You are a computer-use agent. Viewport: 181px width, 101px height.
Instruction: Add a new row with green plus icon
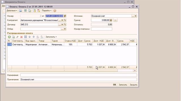(9, 37)
